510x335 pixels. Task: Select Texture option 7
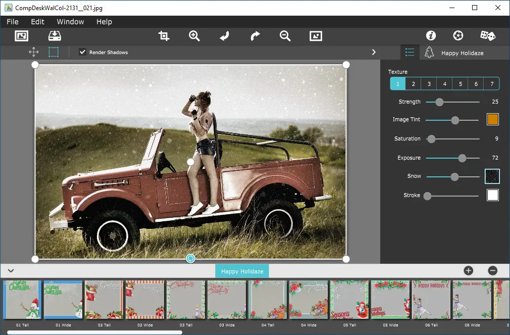(491, 84)
